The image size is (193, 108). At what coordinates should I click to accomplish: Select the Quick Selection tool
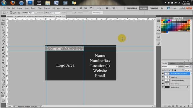[3, 30]
